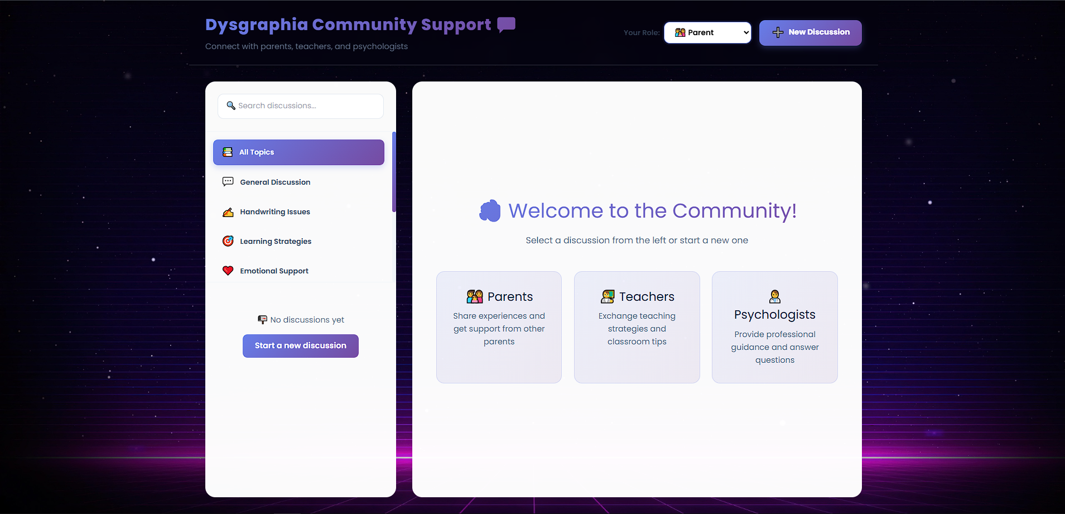Click the Dysgraphia Community Support title
Viewport: 1065px width, 514px height.
coord(348,24)
